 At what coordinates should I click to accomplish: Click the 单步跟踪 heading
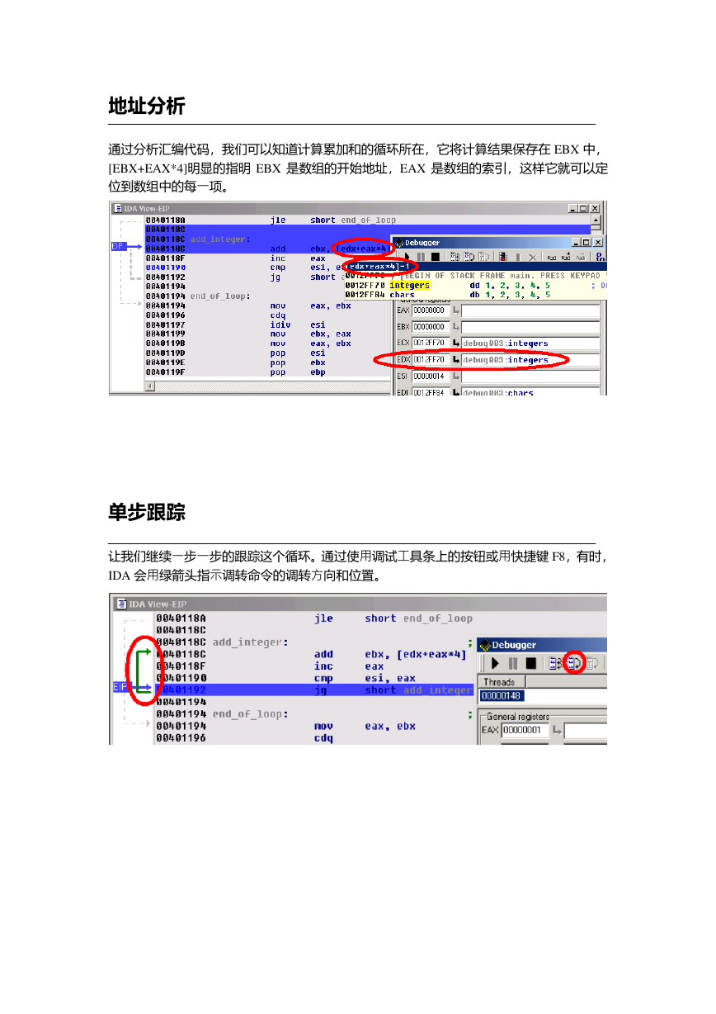point(147,512)
